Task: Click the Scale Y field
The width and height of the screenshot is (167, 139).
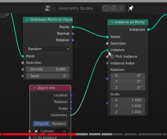Action: click(x=128, y=106)
